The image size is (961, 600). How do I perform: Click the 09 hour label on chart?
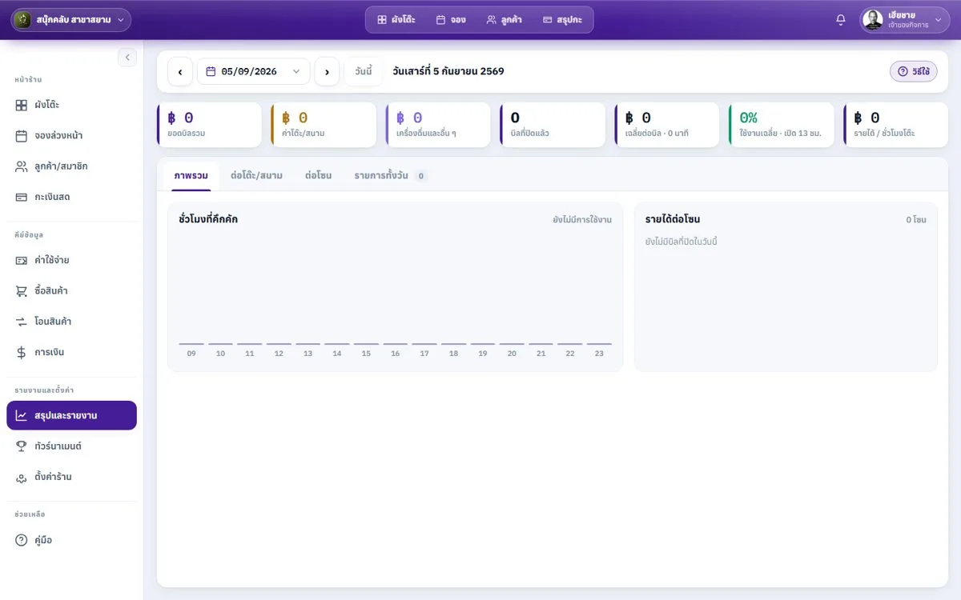191,354
